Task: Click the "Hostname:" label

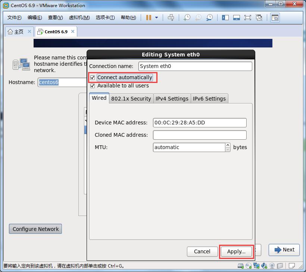Action: tap(22, 82)
